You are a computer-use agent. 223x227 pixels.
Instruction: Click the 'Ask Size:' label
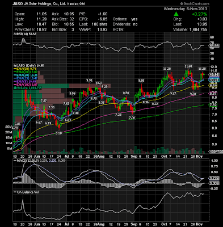pyautogui.click(x=60, y=19)
